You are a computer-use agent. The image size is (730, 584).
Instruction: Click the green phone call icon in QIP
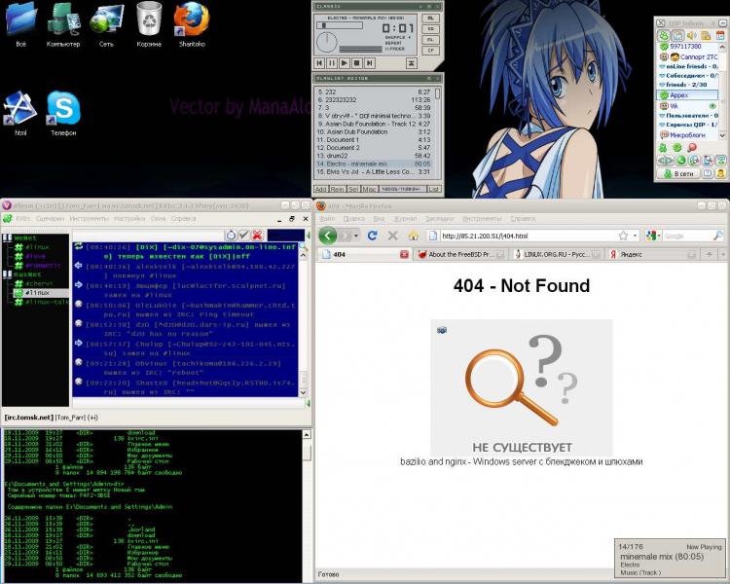tap(681, 161)
